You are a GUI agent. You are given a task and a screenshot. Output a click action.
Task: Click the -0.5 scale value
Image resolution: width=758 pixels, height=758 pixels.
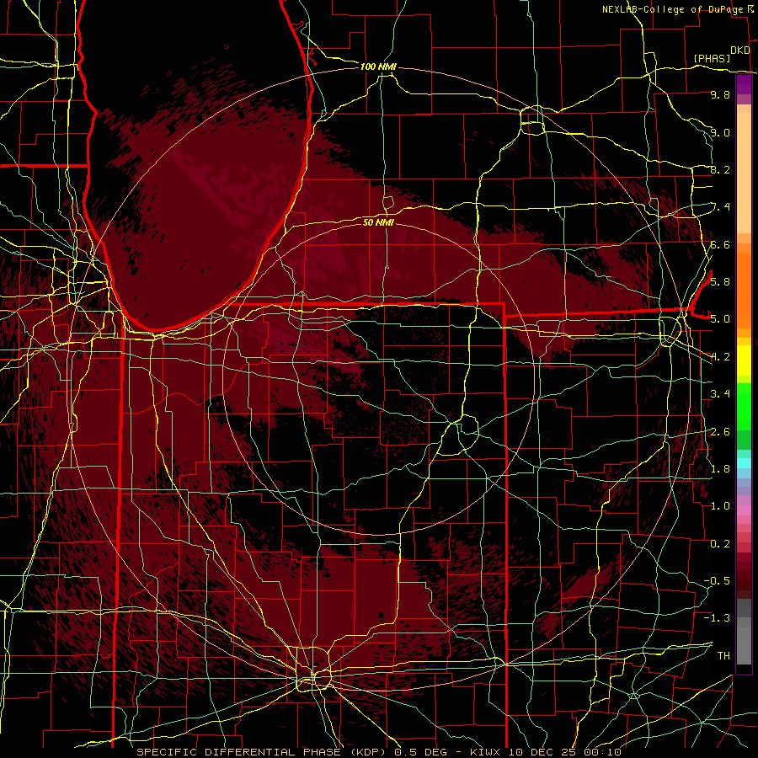tap(717, 580)
